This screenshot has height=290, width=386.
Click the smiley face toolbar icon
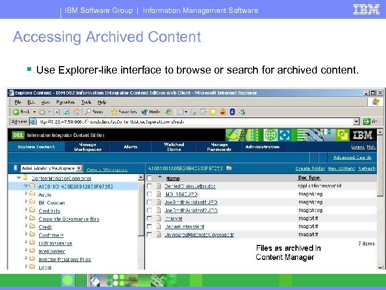pyautogui.click(x=222, y=112)
